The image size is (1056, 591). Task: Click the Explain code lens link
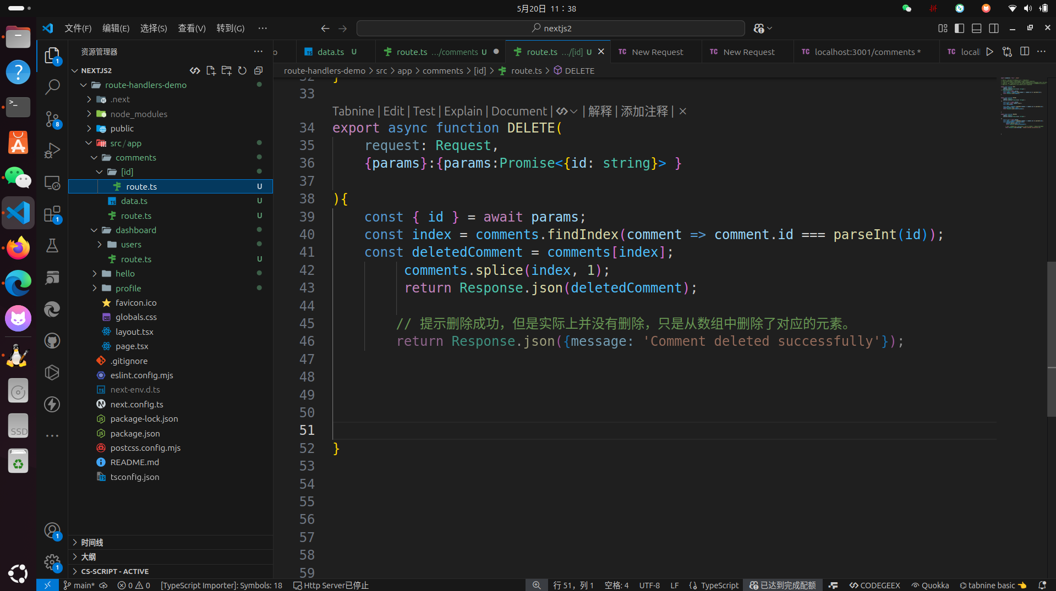click(463, 111)
